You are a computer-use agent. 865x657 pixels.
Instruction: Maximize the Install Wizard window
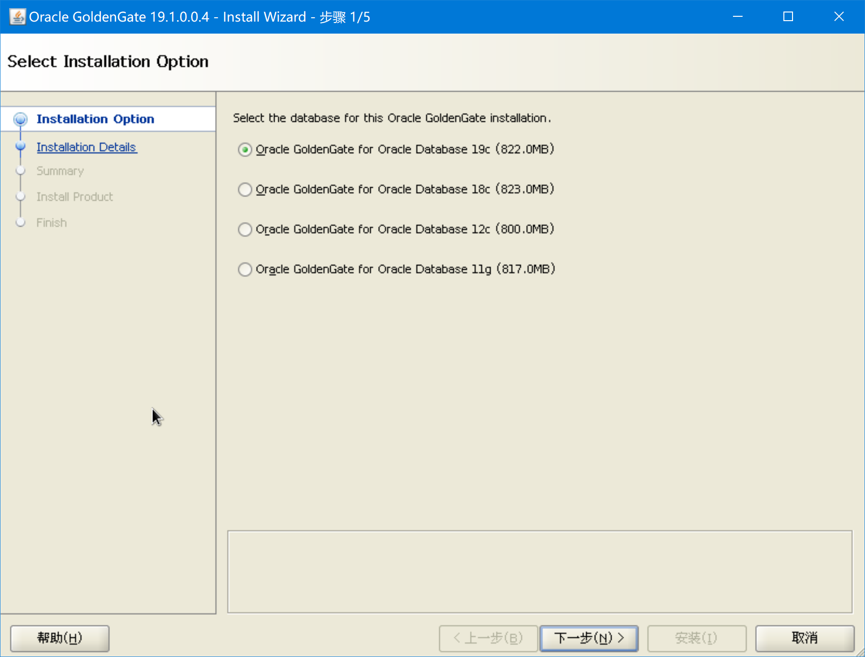788,17
